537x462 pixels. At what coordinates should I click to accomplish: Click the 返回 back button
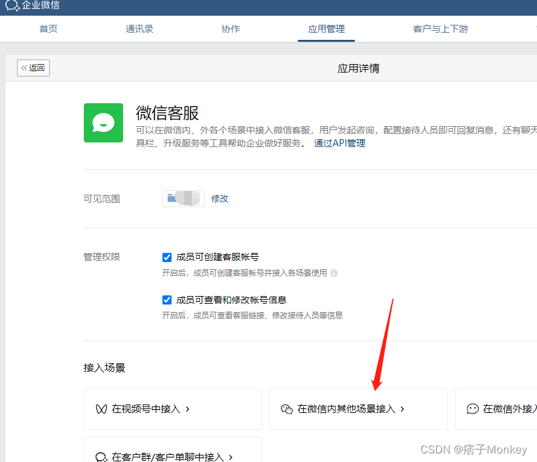tap(33, 68)
